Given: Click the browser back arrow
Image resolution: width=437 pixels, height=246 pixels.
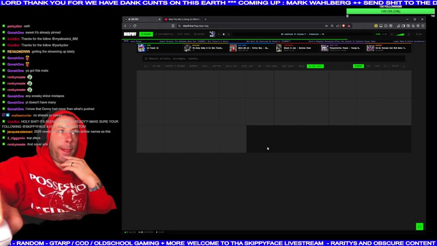Looking at the screenshot, I should 125,26.
